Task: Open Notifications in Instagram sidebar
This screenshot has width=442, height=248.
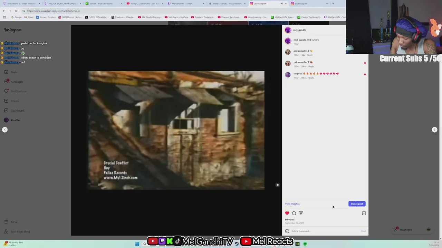Action: [x=15, y=91]
